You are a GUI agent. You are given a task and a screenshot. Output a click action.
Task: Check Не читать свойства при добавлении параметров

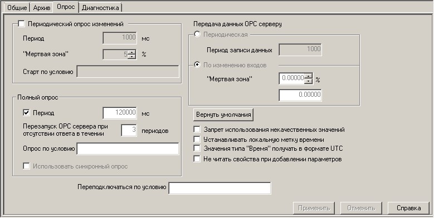197,159
